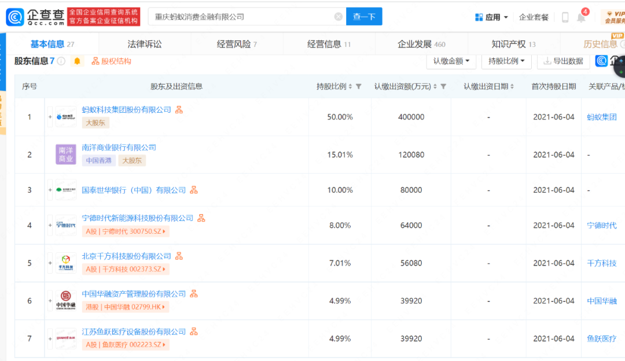625x361 pixels.
Task: Open the notification bell with badge 4
Action: 582,17
